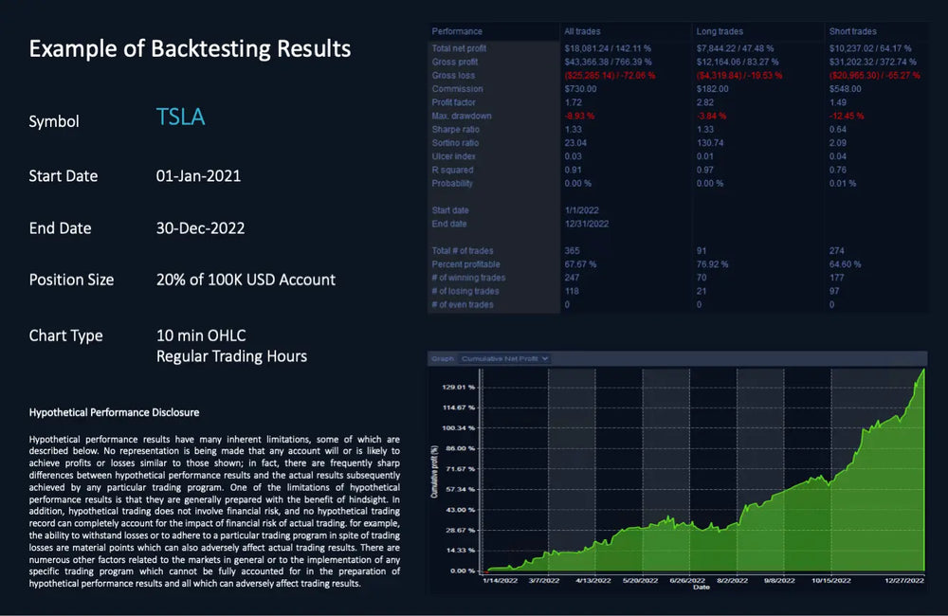
Task: Select the Long trades column header
Action: (x=720, y=31)
